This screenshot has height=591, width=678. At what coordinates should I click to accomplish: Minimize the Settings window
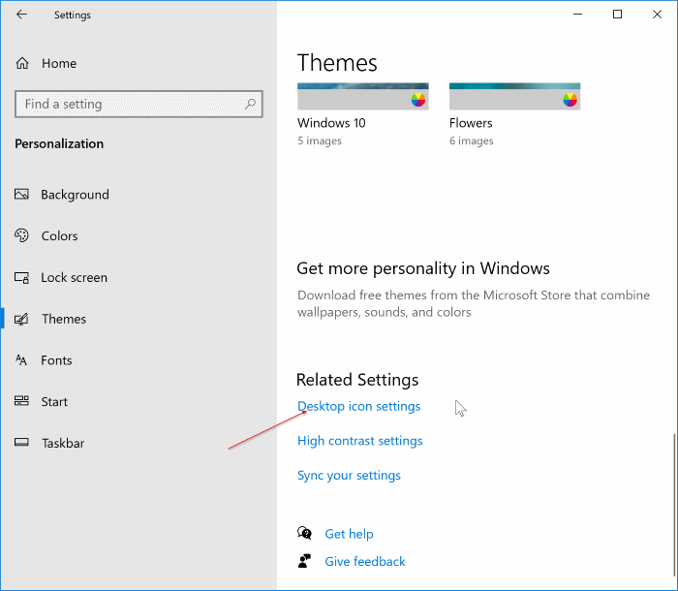(577, 15)
